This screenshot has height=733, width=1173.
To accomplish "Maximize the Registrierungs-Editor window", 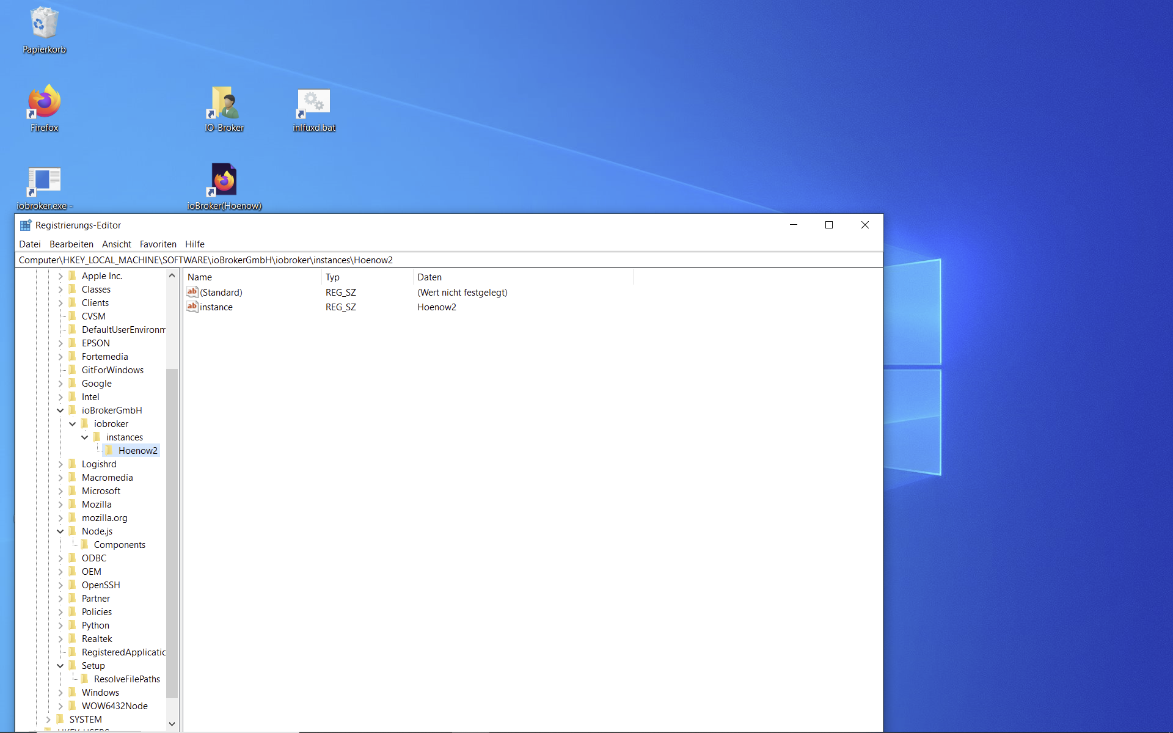I will [x=829, y=225].
